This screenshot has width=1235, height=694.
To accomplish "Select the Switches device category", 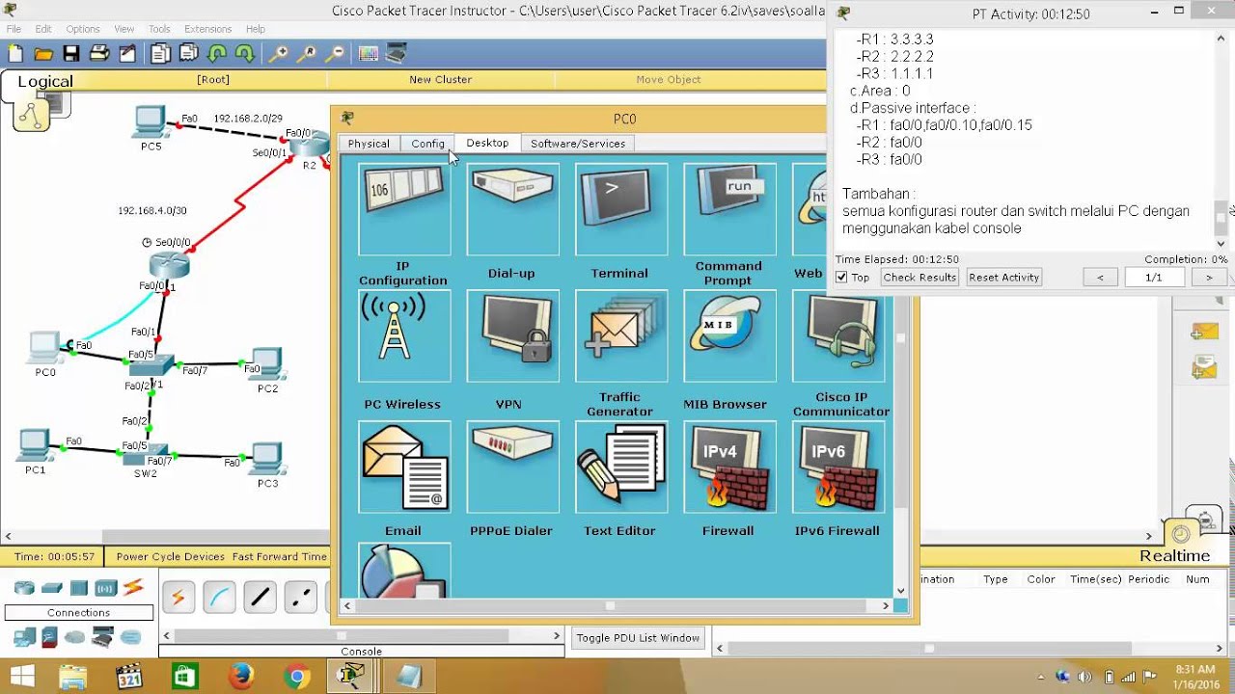I will pos(52,588).
